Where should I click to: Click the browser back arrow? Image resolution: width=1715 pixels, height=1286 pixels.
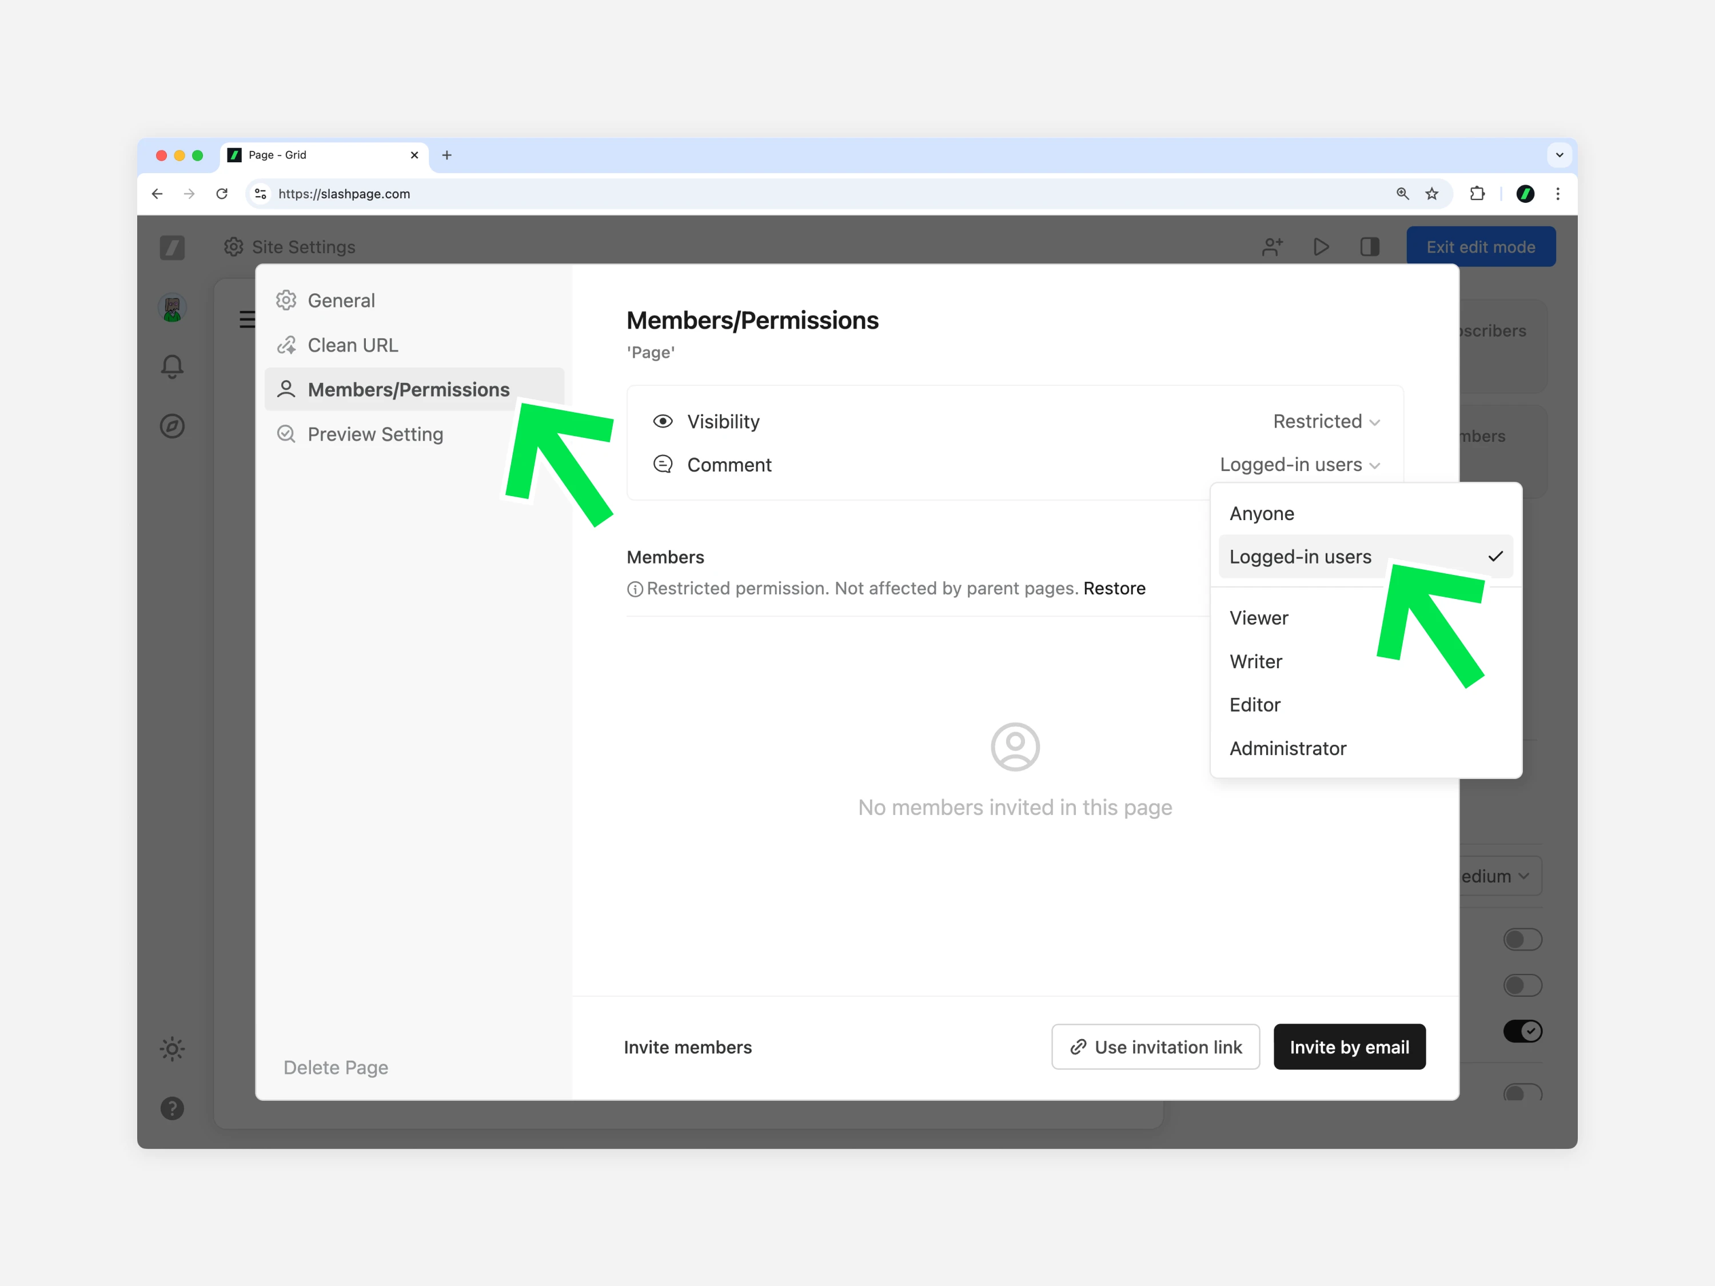pyautogui.click(x=157, y=194)
